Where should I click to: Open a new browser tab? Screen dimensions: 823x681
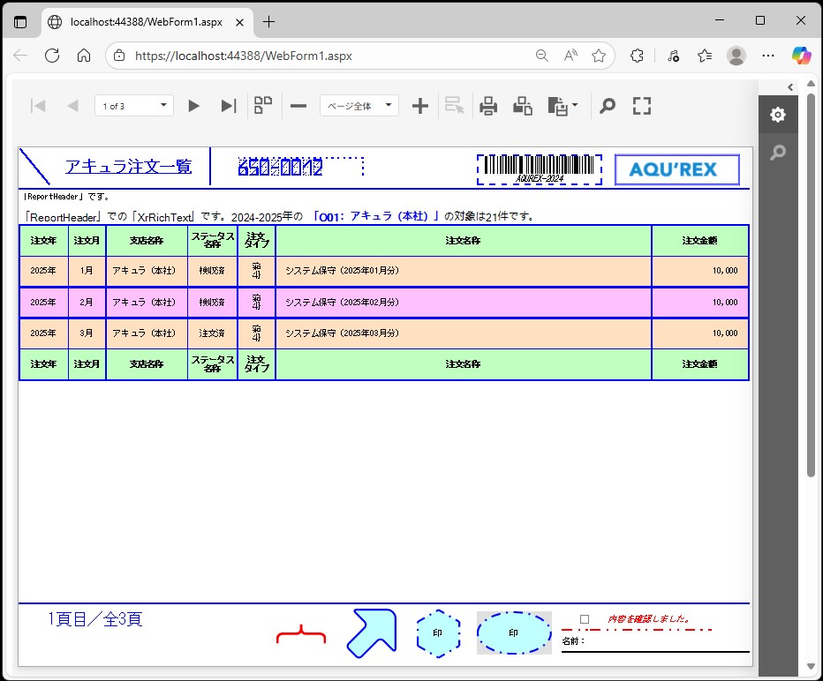coord(269,21)
